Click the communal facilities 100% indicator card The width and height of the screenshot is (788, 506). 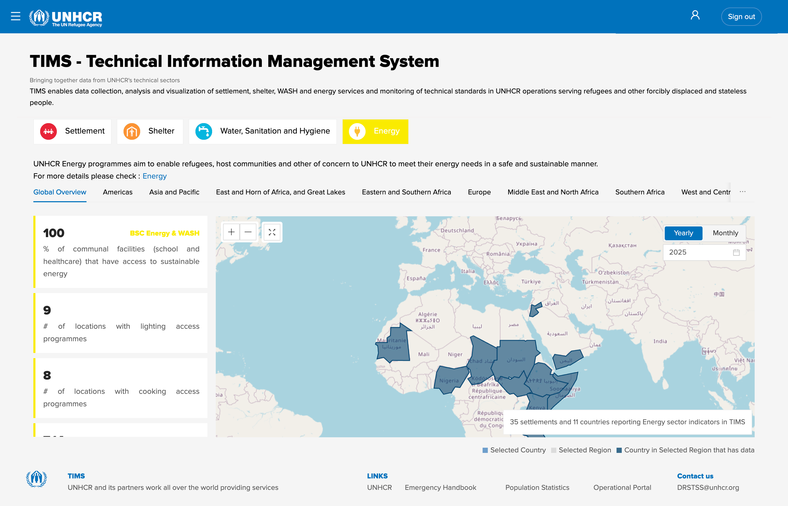[120, 252]
